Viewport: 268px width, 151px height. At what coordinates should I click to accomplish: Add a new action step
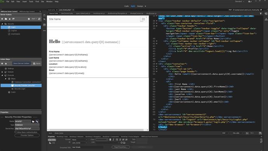(x=2, y=63)
